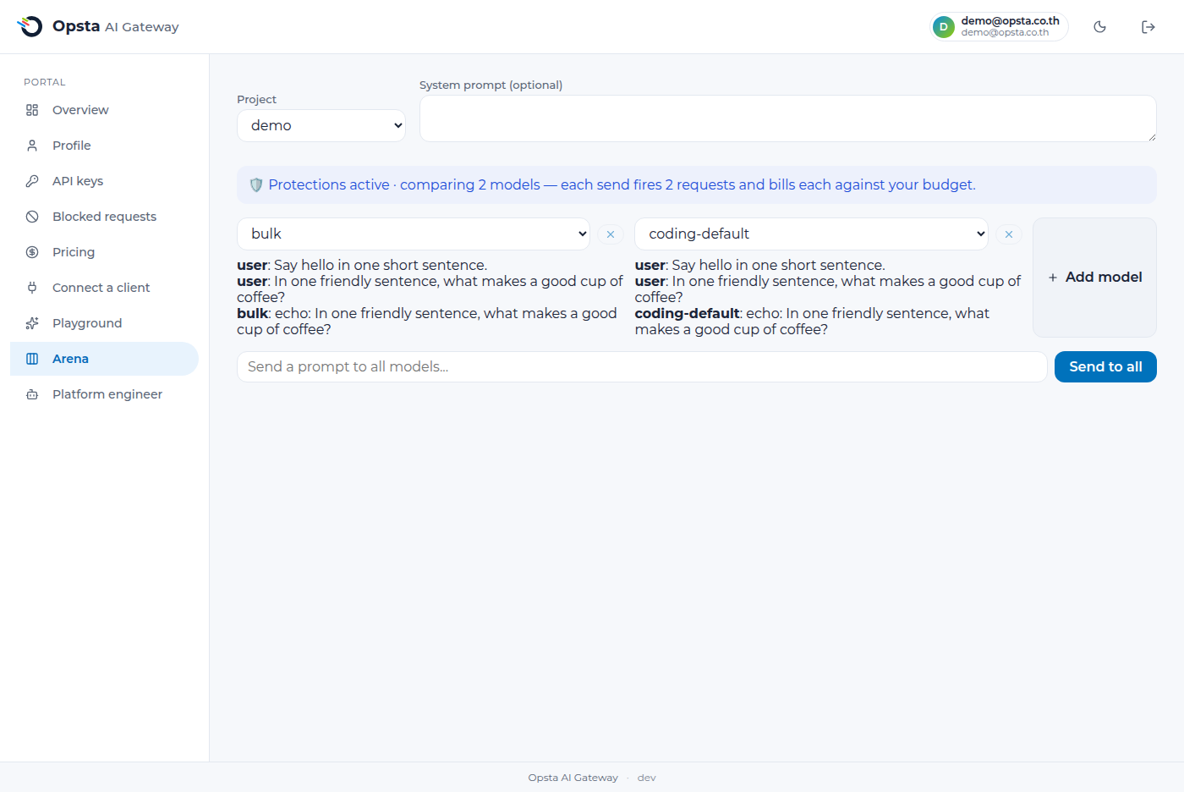Click the Platform engineer robot icon
This screenshot has width=1184, height=792.
pyautogui.click(x=32, y=394)
